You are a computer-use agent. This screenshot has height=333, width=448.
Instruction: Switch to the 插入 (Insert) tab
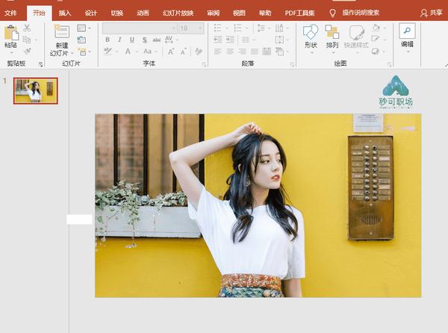pyautogui.click(x=65, y=13)
